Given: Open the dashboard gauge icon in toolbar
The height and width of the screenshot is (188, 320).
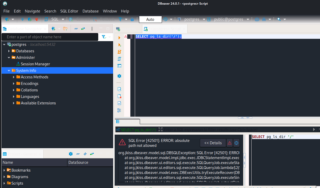Looking at the screenshot, I should (x=257, y=19).
